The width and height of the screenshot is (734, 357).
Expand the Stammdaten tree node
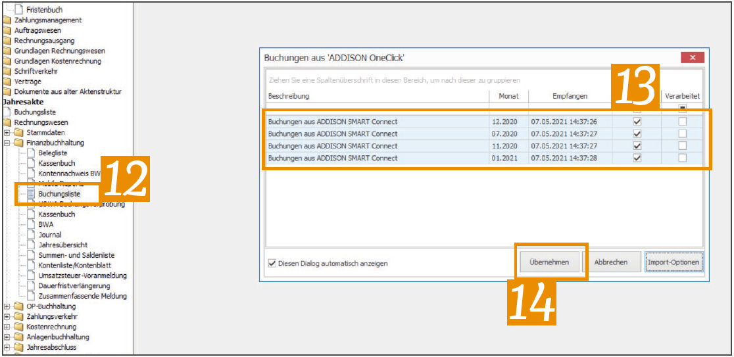coord(7,133)
